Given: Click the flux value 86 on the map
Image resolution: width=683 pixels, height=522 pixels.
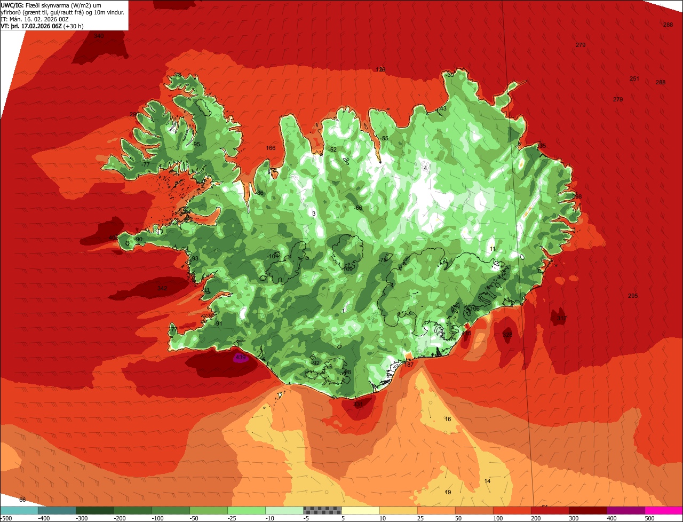Looking at the screenshot, I should [260, 193].
